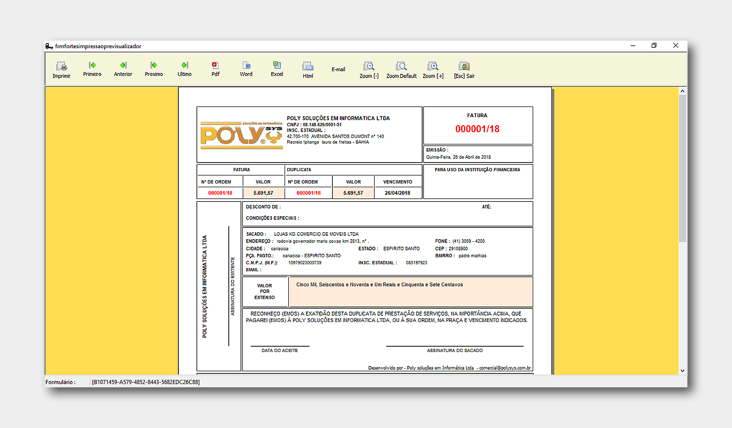The image size is (732, 428).
Task: Click the DATA DO ACEITE label
Action: (x=280, y=350)
